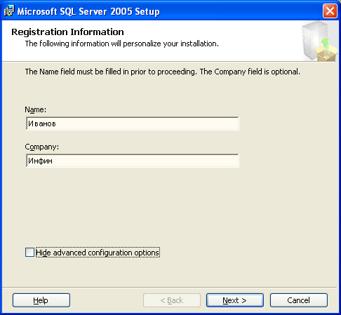Cancel the SQL Server setup

tap(299, 300)
